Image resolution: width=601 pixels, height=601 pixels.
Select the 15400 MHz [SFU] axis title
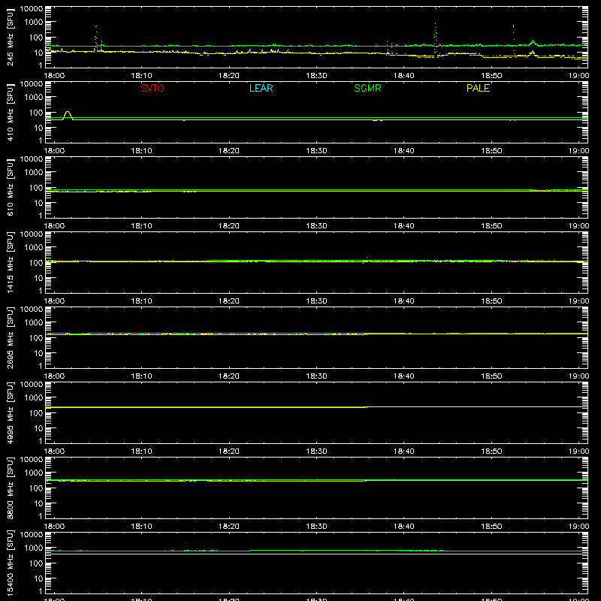pos(10,563)
